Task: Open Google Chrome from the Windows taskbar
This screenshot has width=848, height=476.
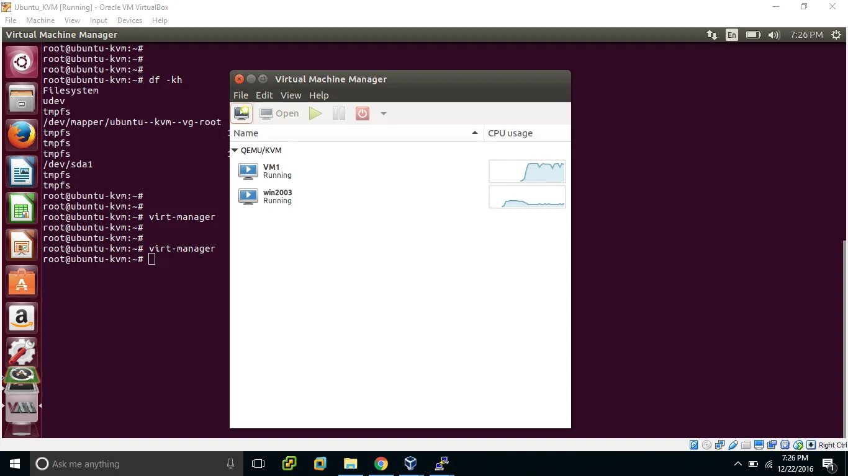Action: pos(381,464)
